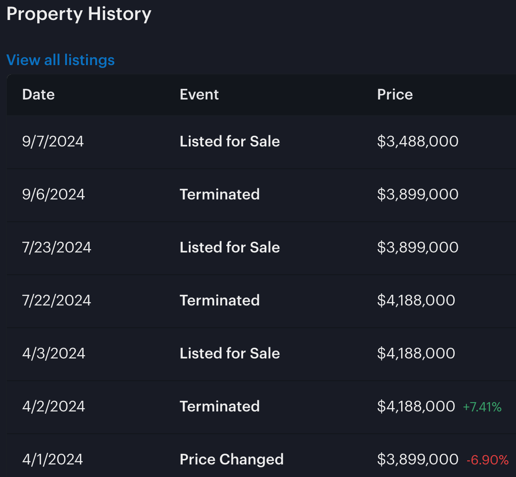Click the $3,488,000 price
Viewport: 516px width, 477px height.
[417, 141]
